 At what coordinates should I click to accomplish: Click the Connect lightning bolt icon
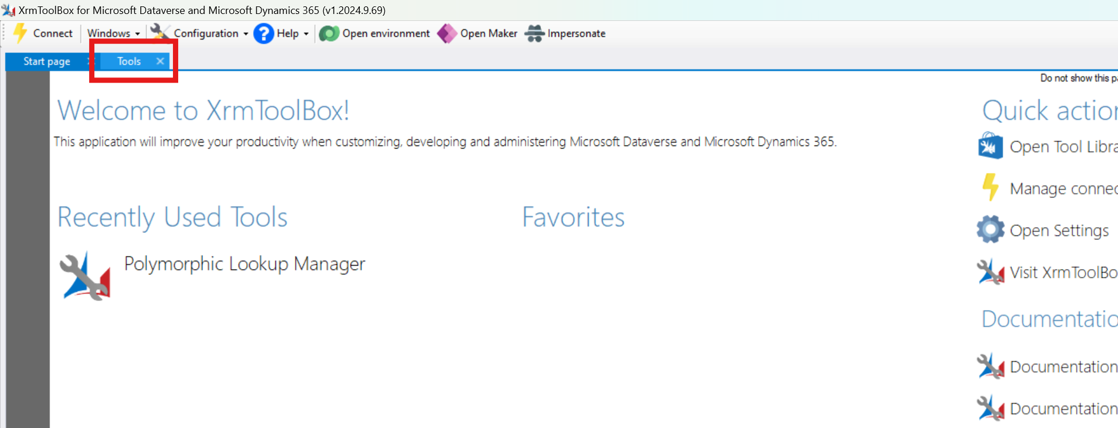[20, 33]
